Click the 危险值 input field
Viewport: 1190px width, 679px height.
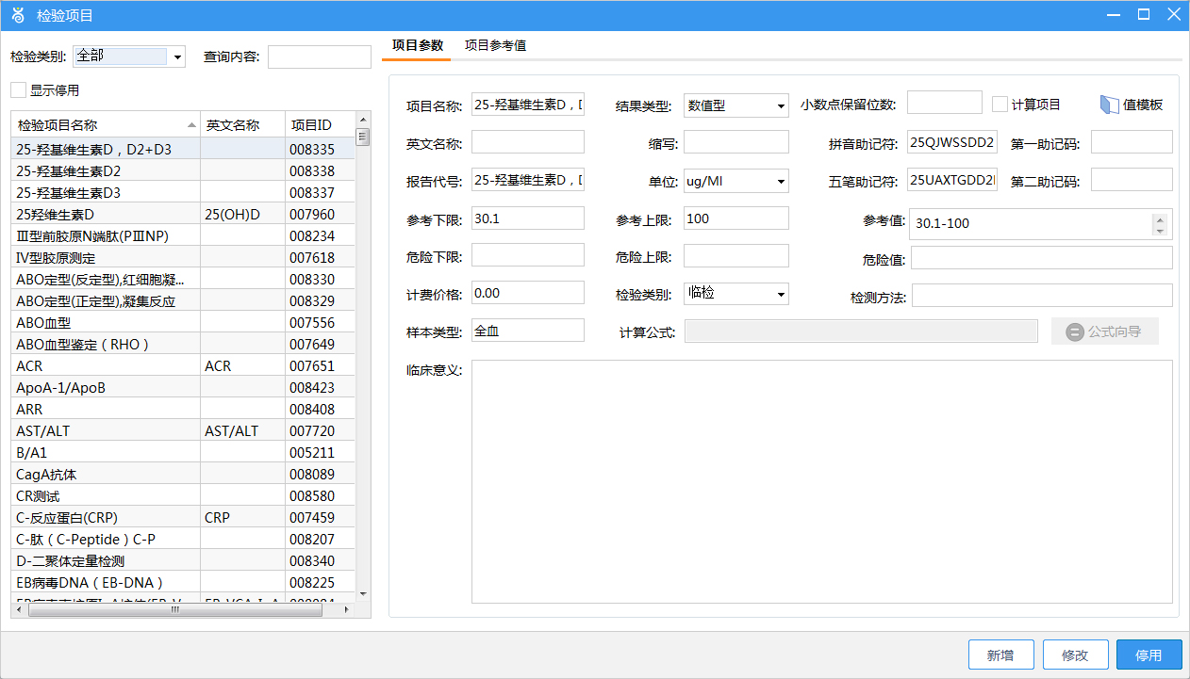coord(1042,258)
